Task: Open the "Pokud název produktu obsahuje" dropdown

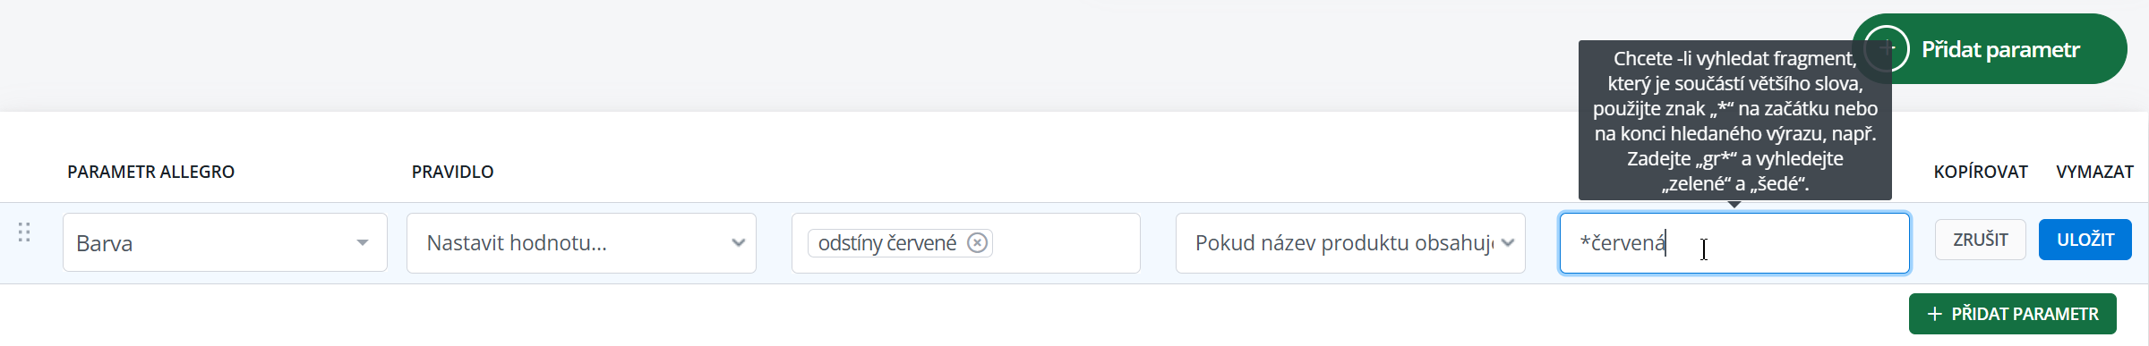Action: [1350, 242]
